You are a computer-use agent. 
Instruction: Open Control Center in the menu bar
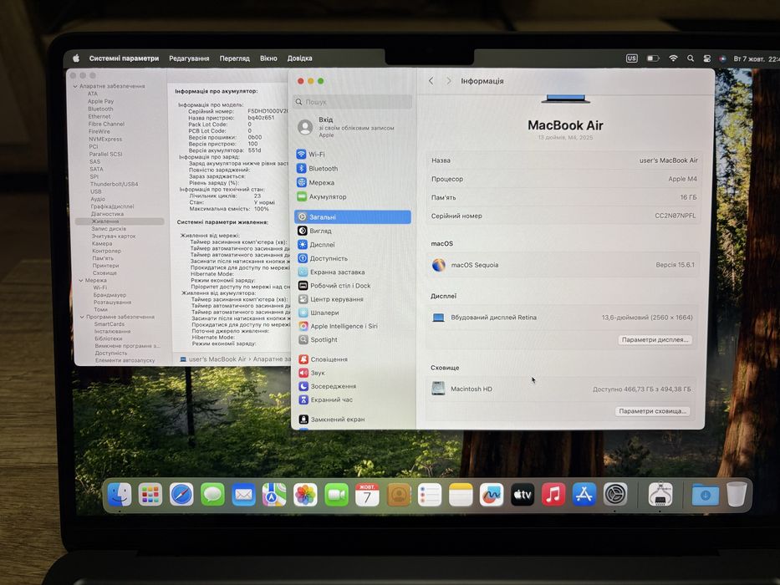[707, 58]
